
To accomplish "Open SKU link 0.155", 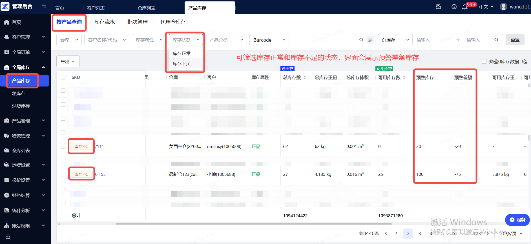I will click(x=100, y=174).
